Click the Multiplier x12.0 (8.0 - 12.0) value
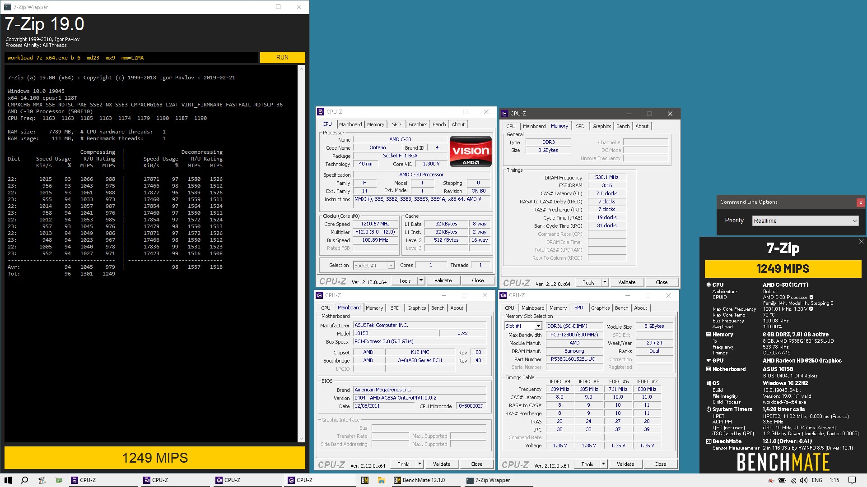 375,232
